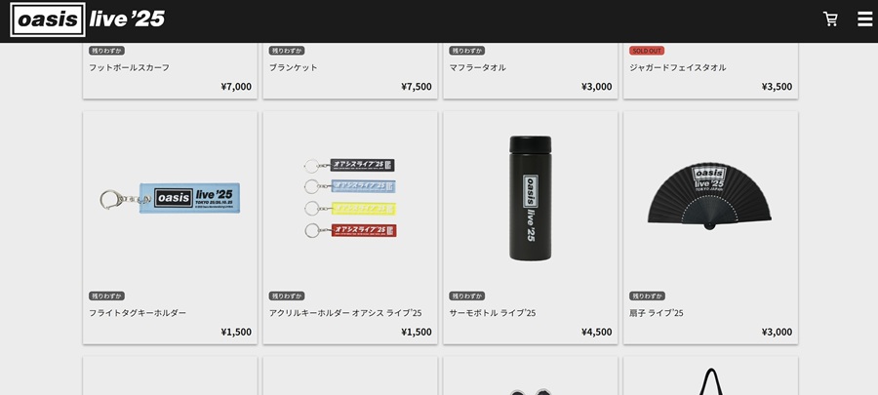Open the tote bag product card at bottom

click(x=710, y=375)
